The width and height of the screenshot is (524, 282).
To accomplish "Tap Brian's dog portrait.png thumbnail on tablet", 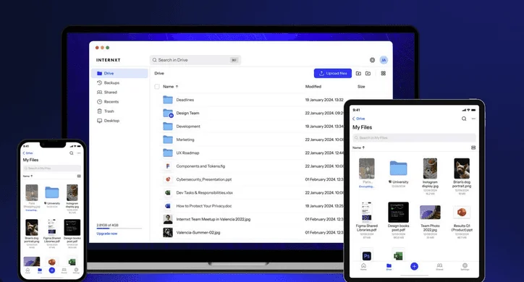I will click(462, 168).
